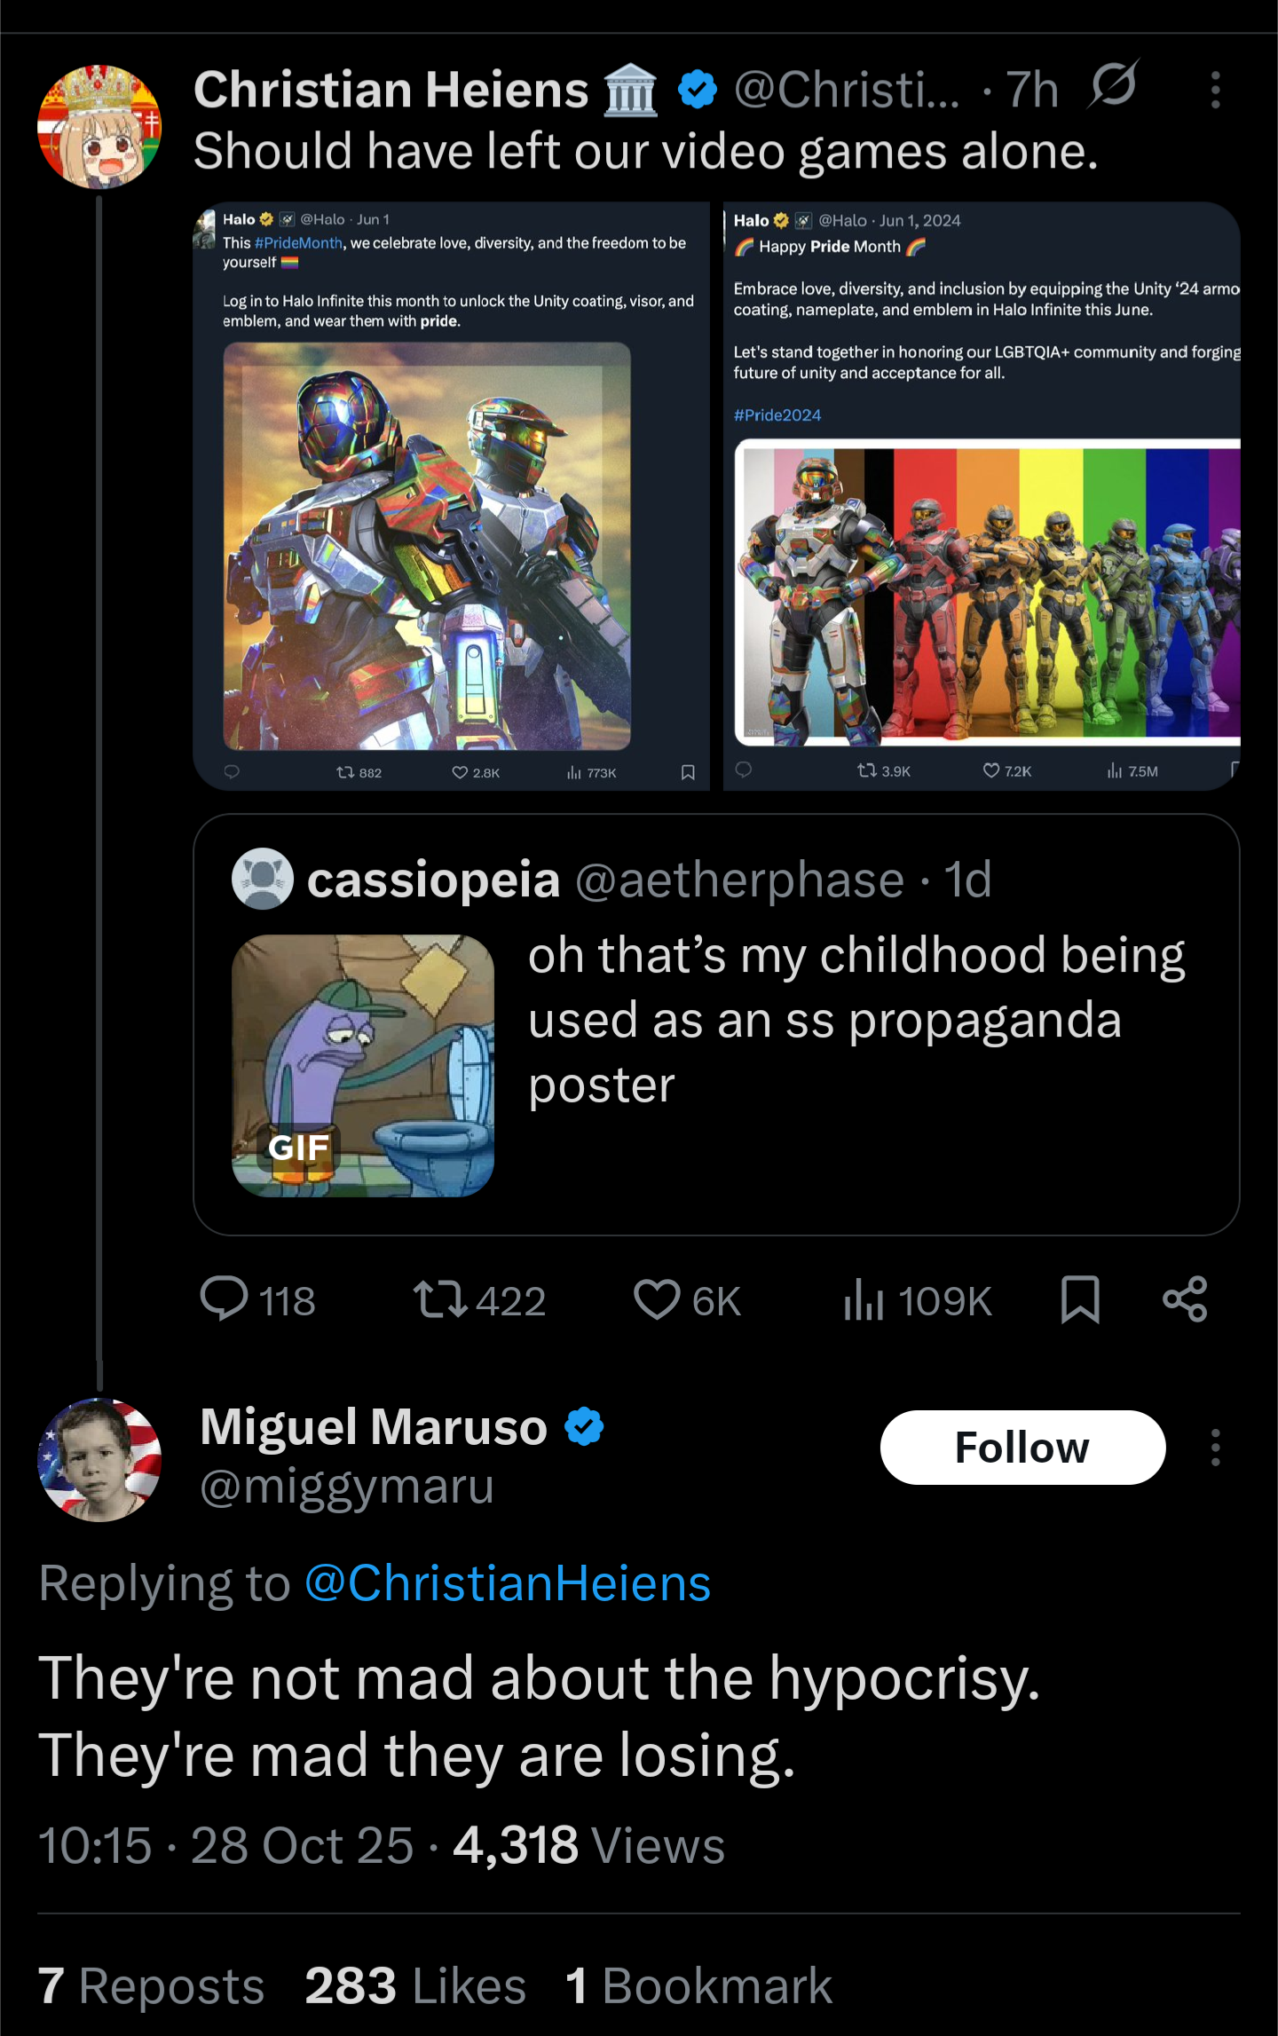Open the @ChristianHeiens mention link

(x=507, y=1583)
